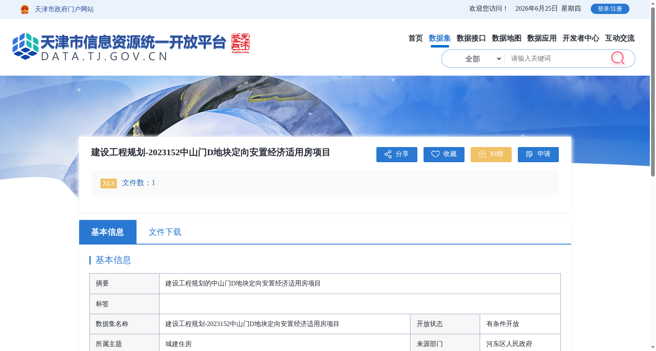The image size is (656, 351).
Task: Click the 纠错 error report button
Action: tap(491, 154)
